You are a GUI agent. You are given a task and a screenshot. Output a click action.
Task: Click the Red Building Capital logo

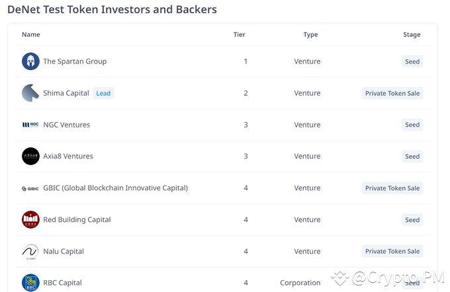pos(30,220)
